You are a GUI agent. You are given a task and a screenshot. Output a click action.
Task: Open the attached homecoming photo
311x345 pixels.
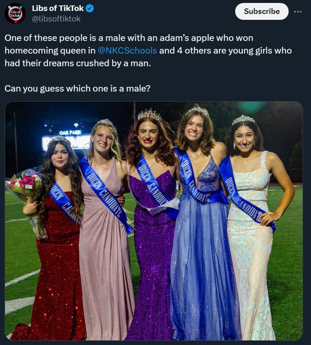[154, 221]
